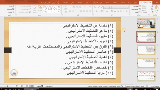Click the Tell Me (أخبرني بما تريد) search box

pyautogui.click(x=50, y=3)
